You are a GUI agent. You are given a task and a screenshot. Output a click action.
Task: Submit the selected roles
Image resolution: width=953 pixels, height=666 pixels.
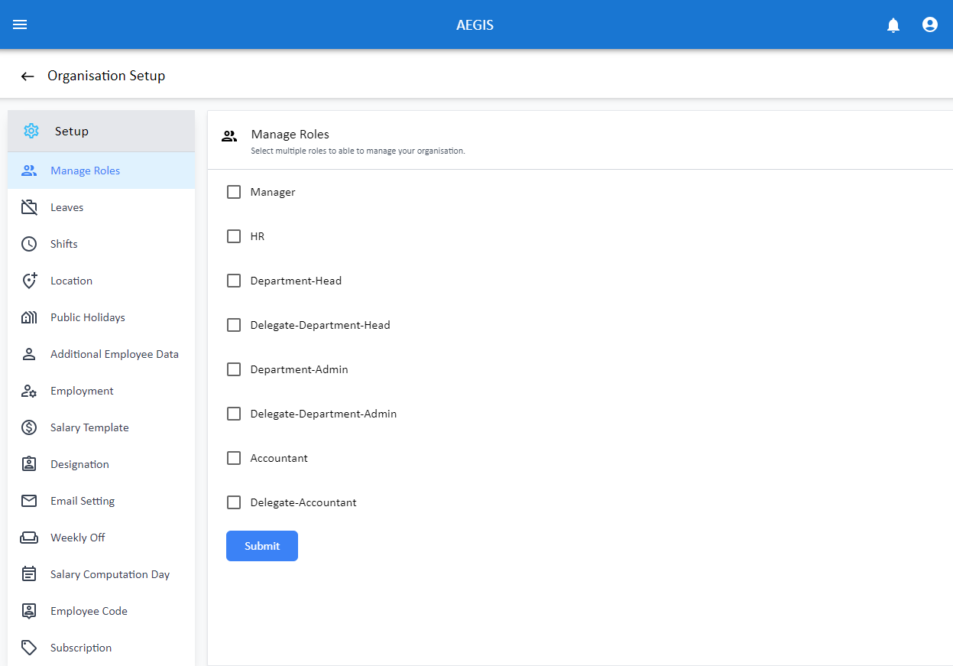[x=262, y=546]
